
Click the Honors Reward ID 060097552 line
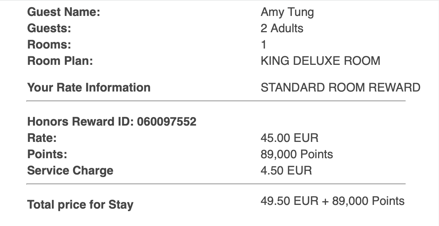pyautogui.click(x=112, y=122)
